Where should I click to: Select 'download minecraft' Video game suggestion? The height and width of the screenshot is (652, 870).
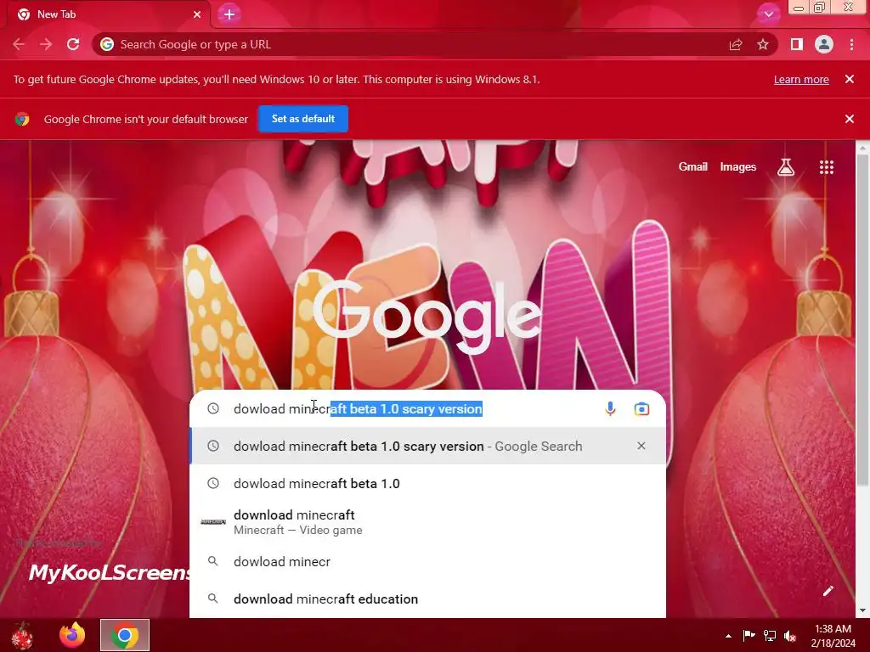coord(427,522)
